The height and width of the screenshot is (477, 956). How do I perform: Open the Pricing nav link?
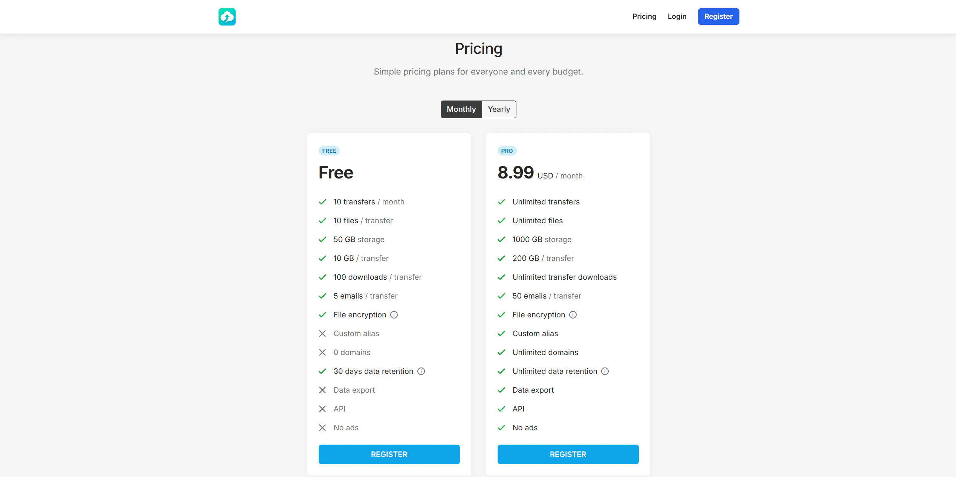(644, 17)
